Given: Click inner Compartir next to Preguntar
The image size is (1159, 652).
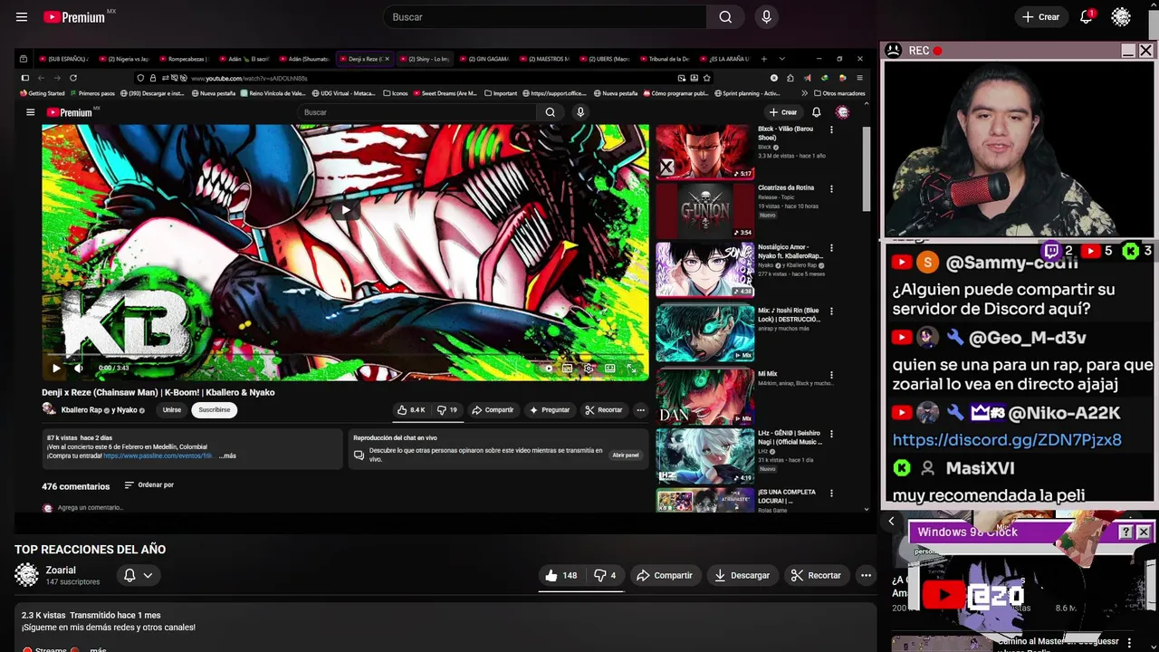Looking at the screenshot, I should pos(493,410).
